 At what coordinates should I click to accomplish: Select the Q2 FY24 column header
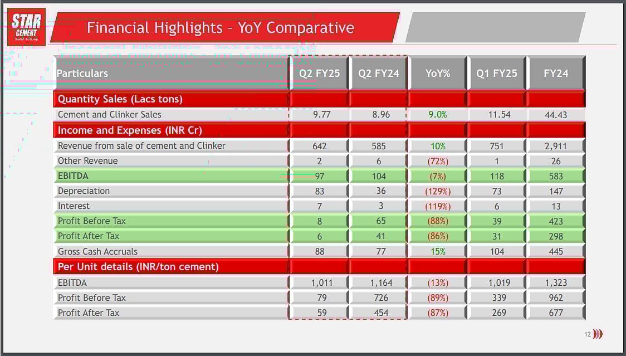379,73
